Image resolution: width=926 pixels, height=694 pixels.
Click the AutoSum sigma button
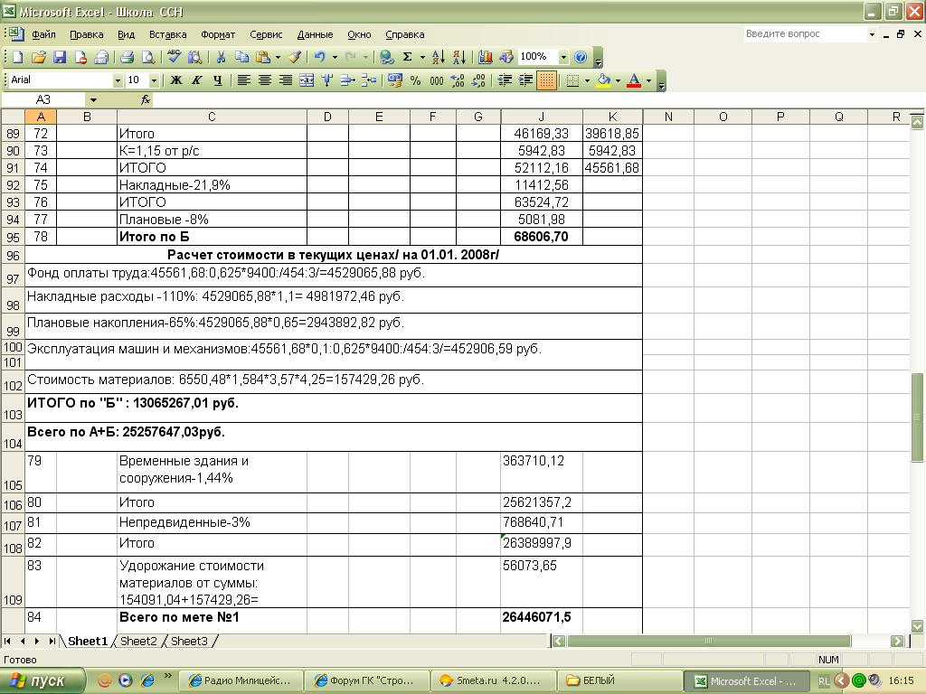tap(408, 57)
